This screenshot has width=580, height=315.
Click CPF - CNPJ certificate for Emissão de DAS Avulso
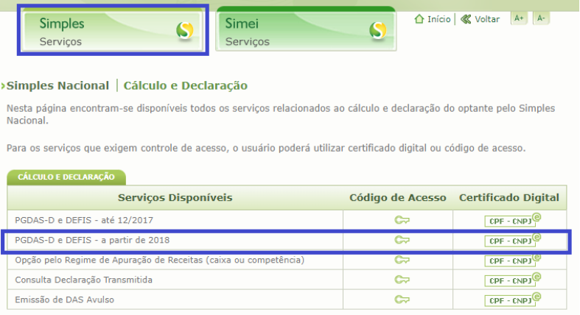click(512, 300)
